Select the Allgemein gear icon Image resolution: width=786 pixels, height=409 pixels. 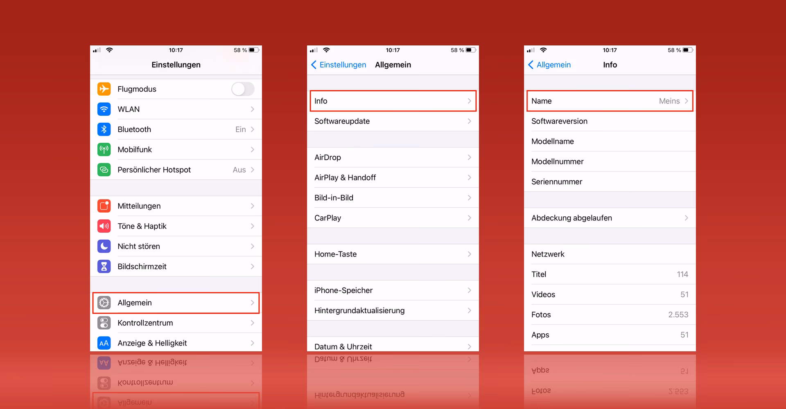pos(105,303)
